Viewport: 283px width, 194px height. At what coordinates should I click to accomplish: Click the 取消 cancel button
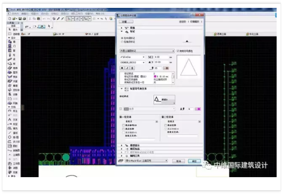pos(178,161)
